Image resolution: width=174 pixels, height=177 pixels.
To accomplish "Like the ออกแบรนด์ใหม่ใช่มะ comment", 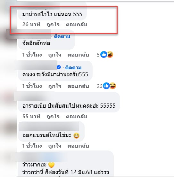I will (x=55, y=146).
